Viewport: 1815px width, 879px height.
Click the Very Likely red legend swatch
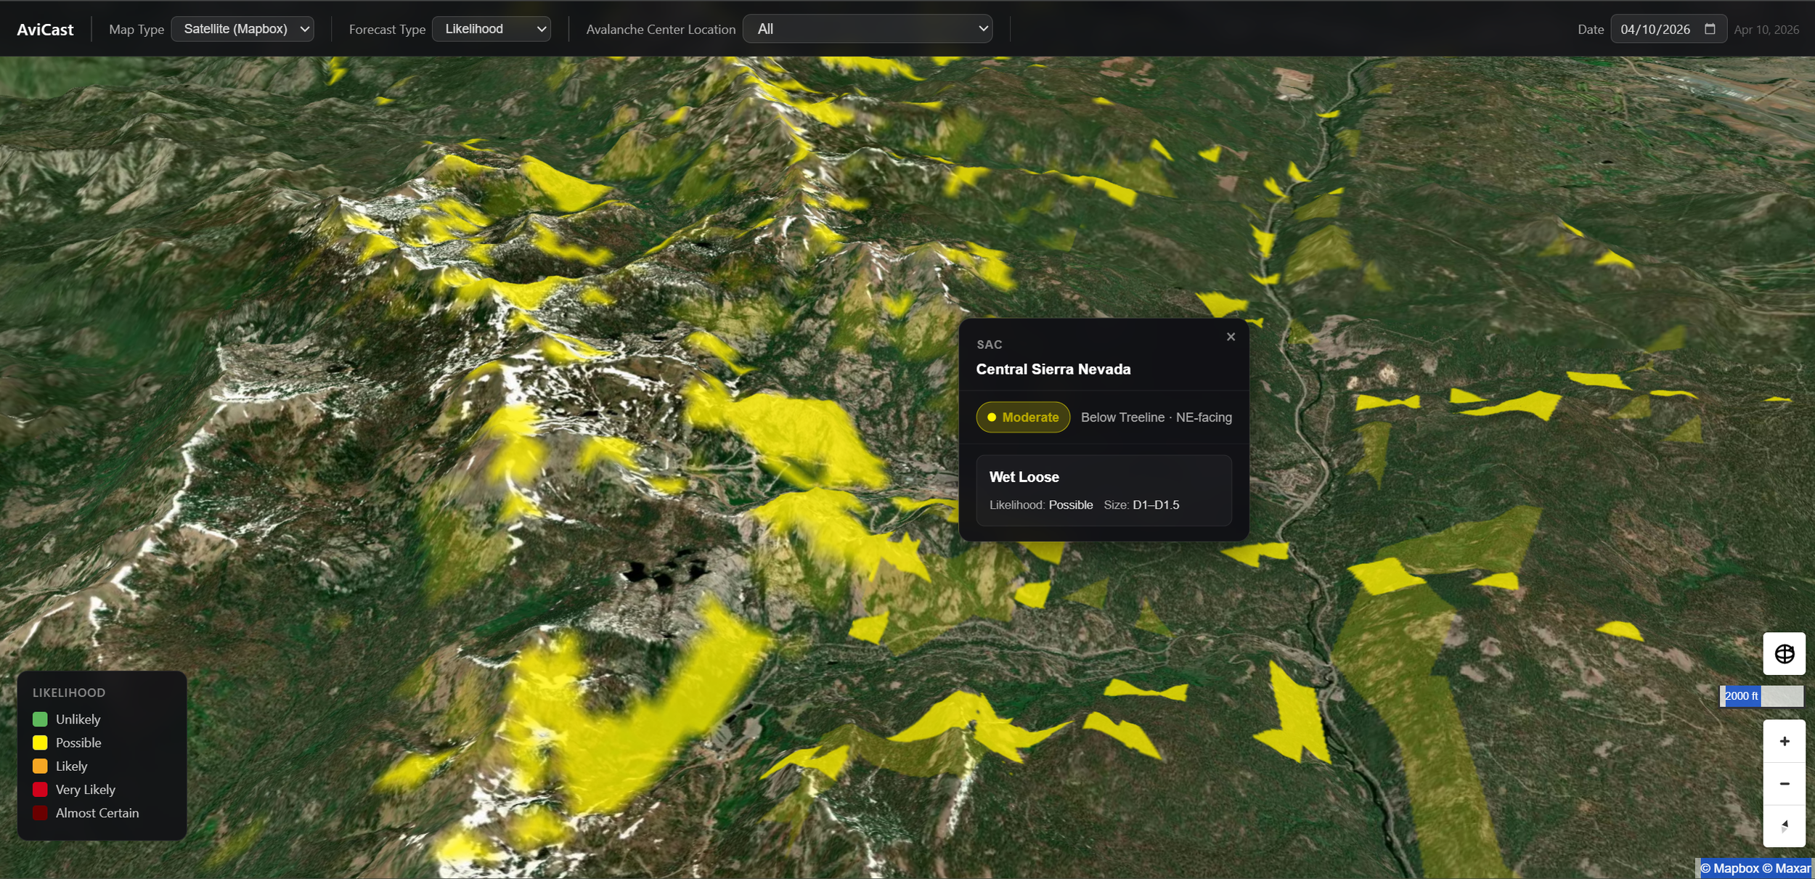(40, 790)
